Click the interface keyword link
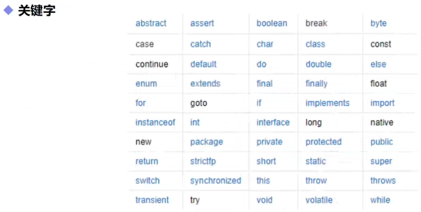This screenshot has width=421, height=212. click(x=273, y=123)
